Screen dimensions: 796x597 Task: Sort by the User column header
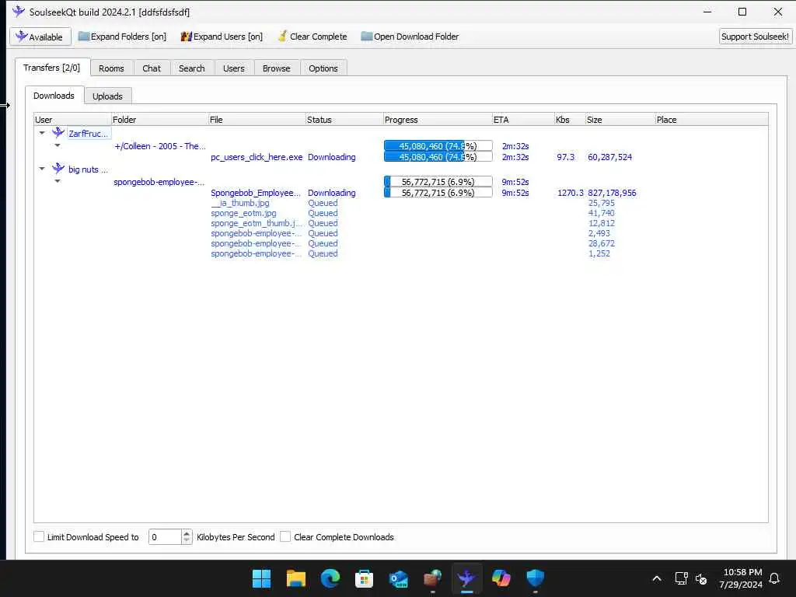(x=72, y=120)
